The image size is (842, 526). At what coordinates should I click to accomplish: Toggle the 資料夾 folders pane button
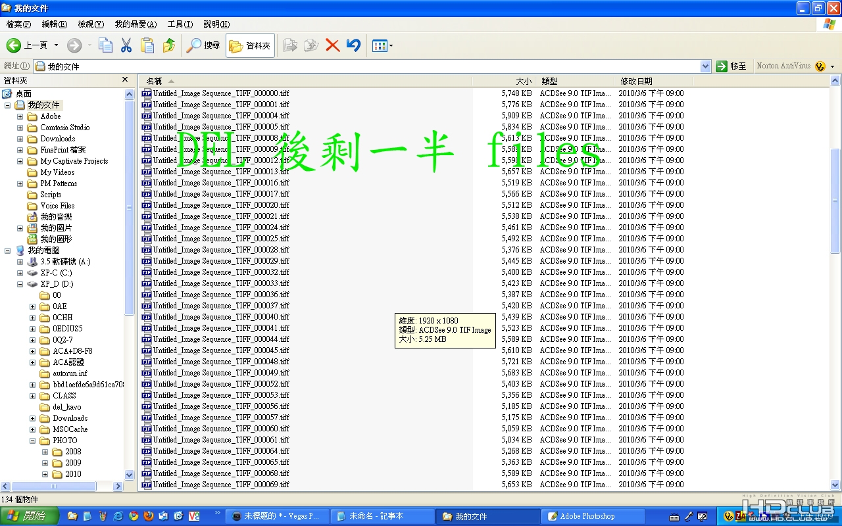250,45
